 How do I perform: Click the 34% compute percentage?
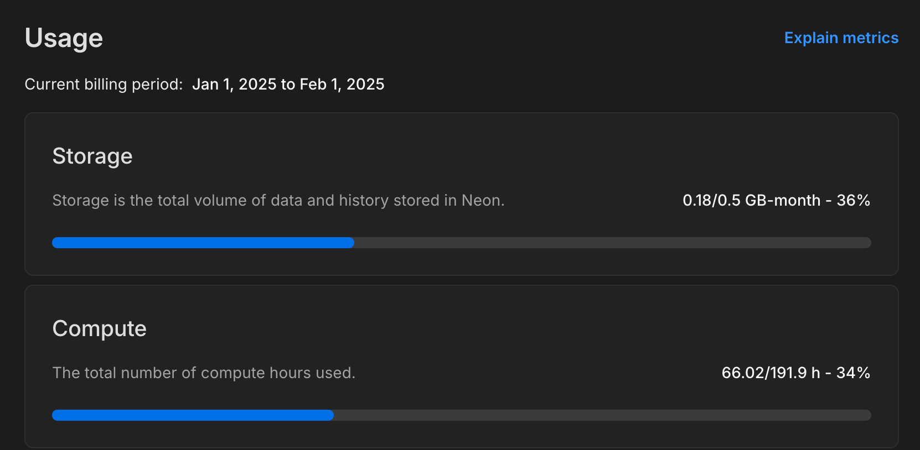pos(853,373)
